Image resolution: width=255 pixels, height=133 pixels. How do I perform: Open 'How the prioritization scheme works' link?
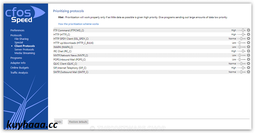78,24
